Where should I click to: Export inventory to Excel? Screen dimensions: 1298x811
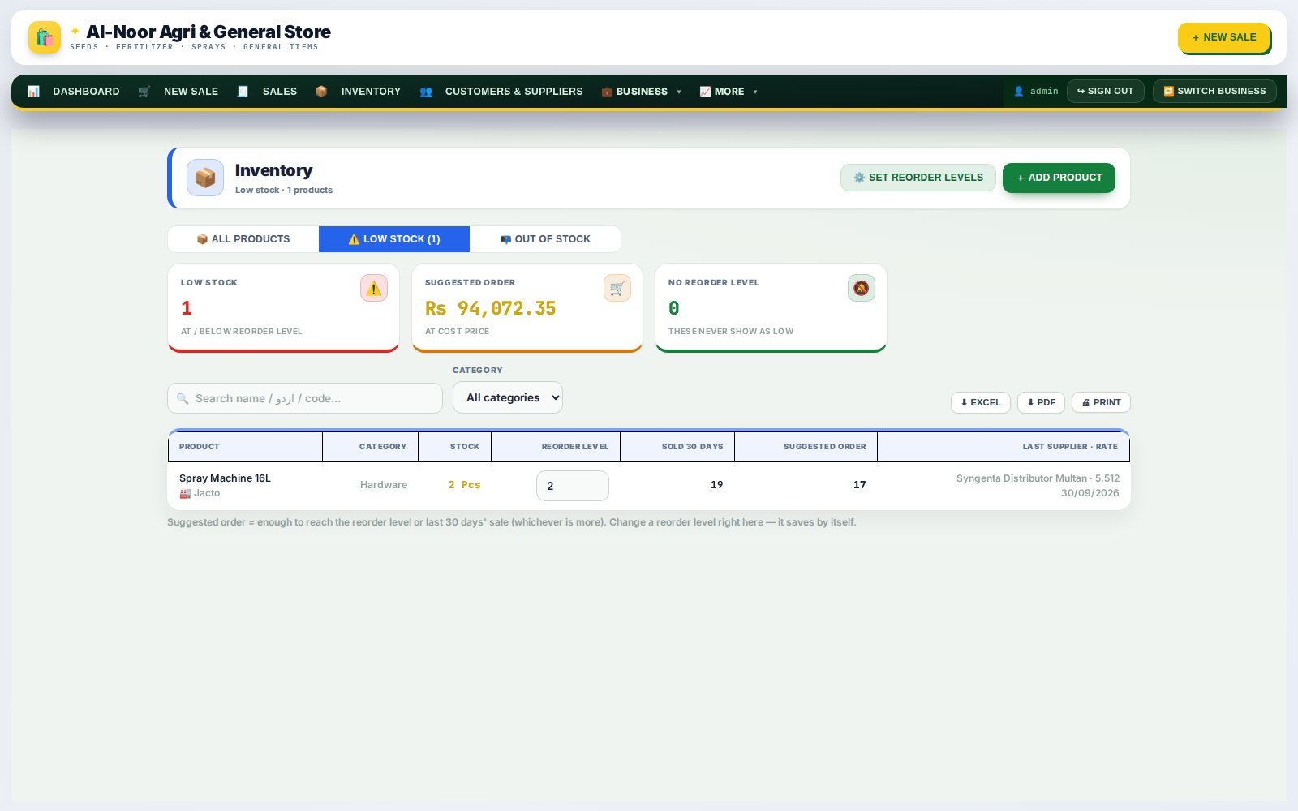(981, 402)
